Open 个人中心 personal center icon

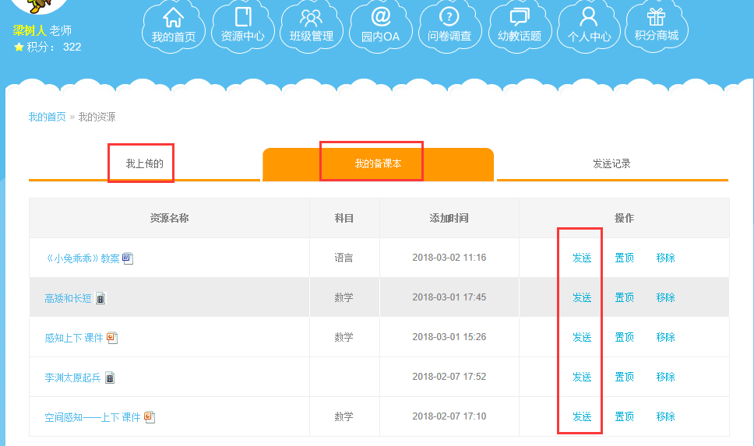[x=589, y=26]
